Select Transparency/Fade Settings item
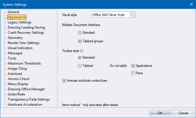 tap(29, 99)
